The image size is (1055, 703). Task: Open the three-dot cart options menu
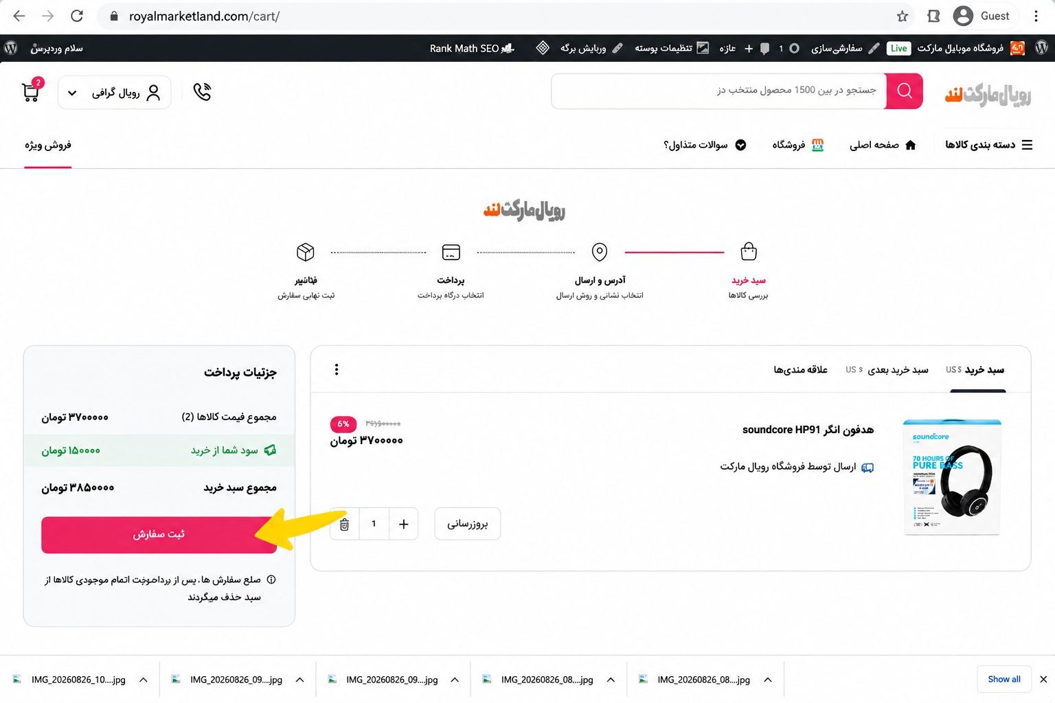click(x=337, y=370)
